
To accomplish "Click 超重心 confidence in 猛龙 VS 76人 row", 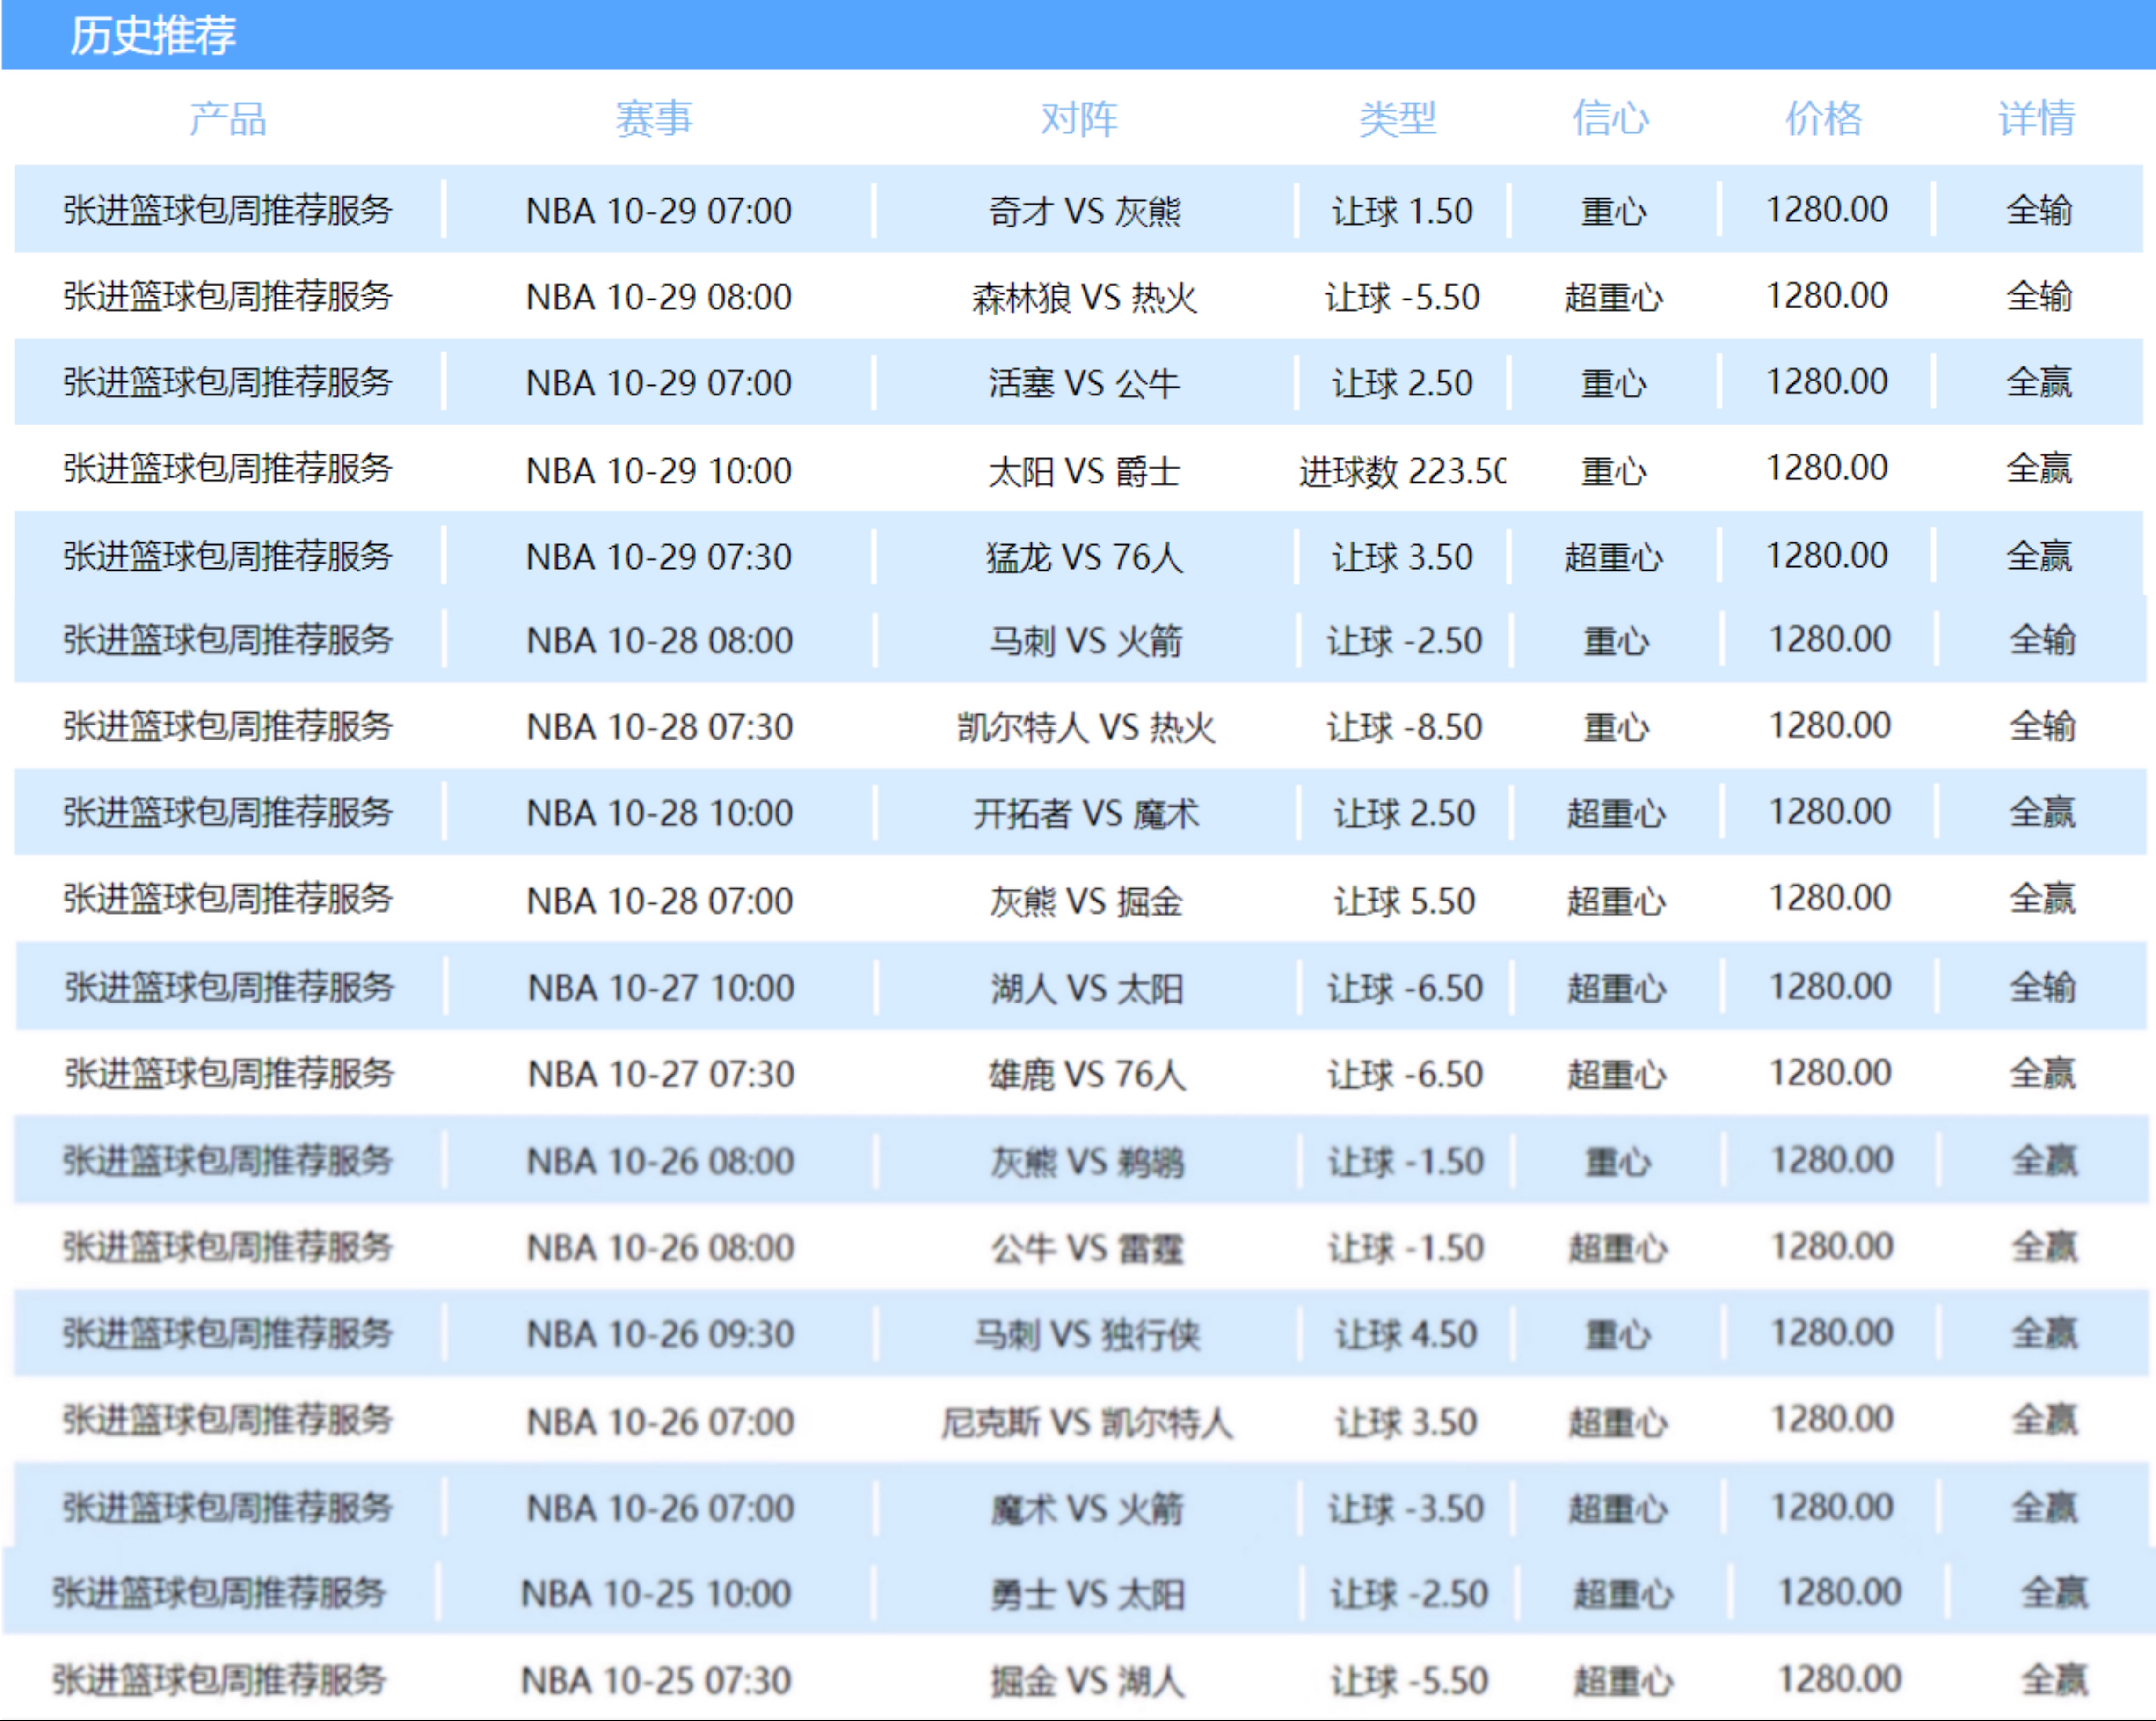I will click(1614, 557).
